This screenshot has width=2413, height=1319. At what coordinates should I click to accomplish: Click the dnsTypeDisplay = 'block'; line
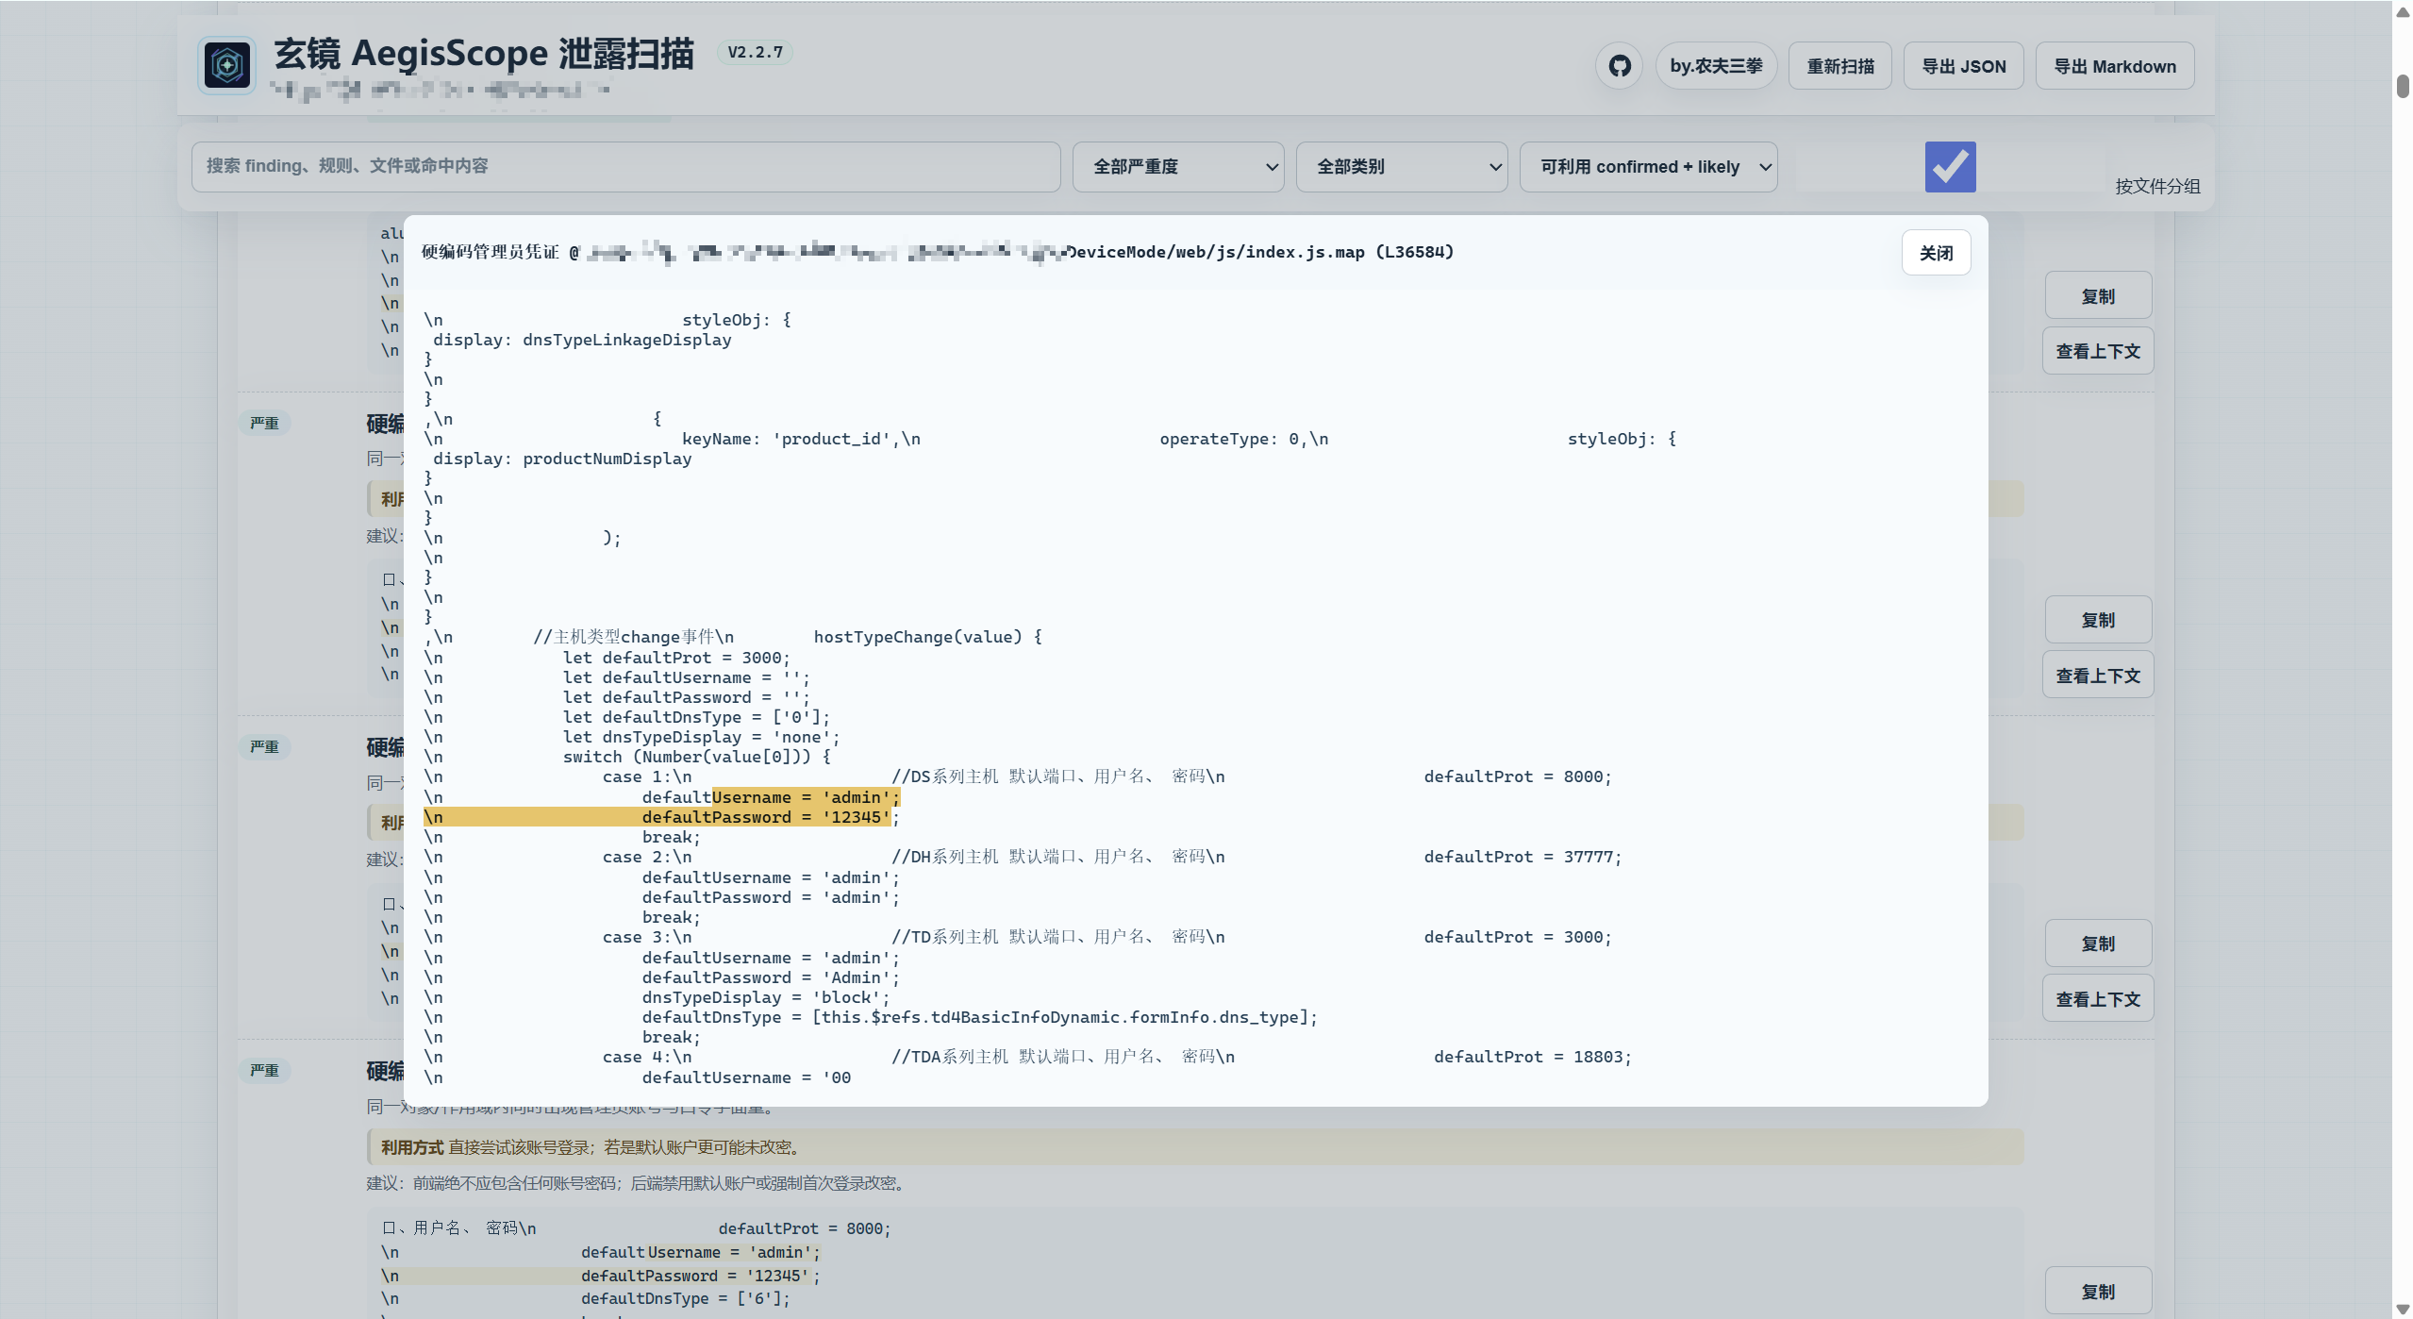coord(766,997)
